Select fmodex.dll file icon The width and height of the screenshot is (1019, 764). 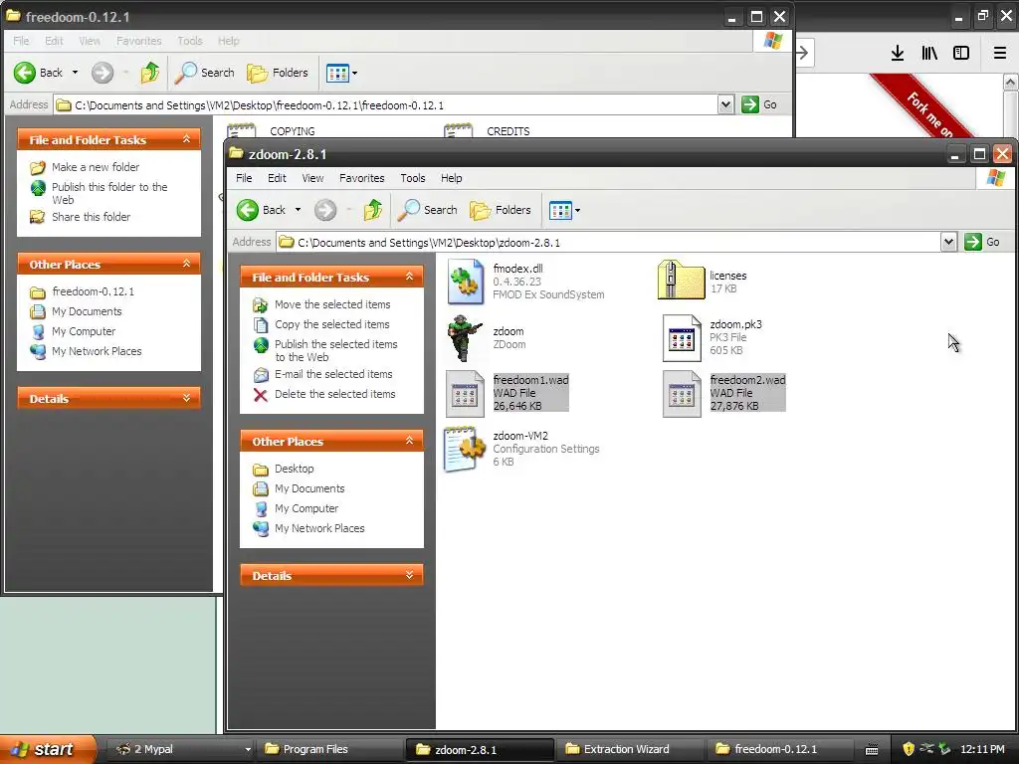pyautogui.click(x=466, y=282)
